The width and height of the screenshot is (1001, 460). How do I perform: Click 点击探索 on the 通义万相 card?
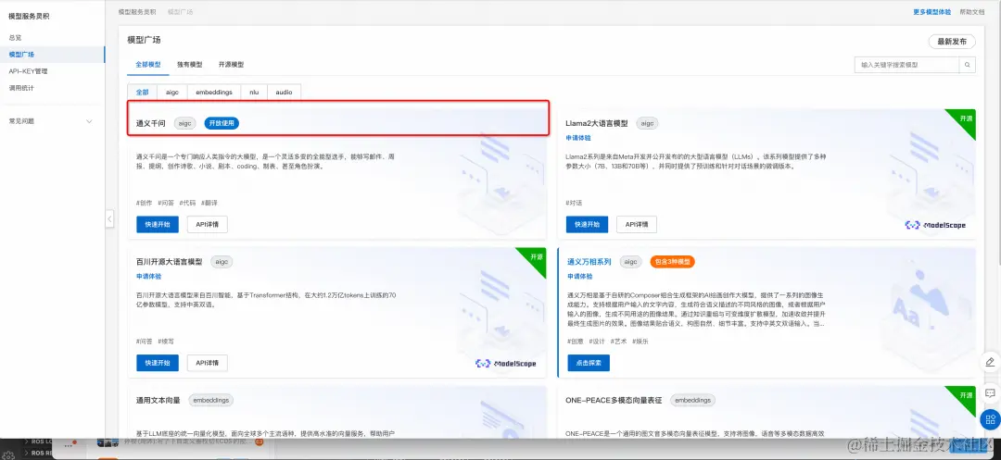pyautogui.click(x=589, y=363)
